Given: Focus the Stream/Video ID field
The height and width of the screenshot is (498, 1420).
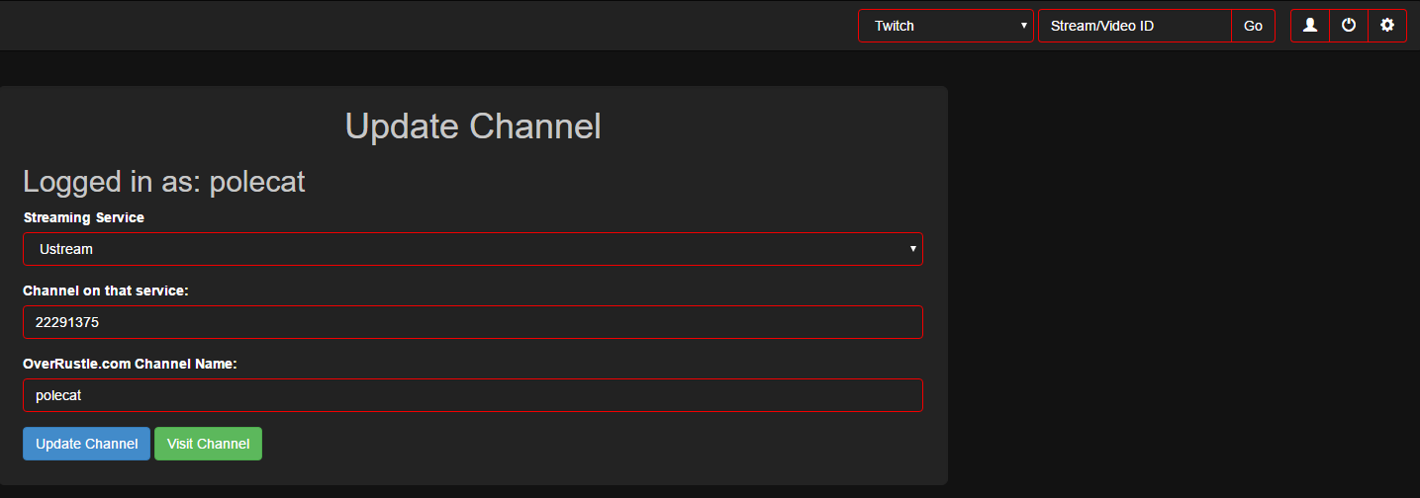Looking at the screenshot, I should (x=1135, y=26).
